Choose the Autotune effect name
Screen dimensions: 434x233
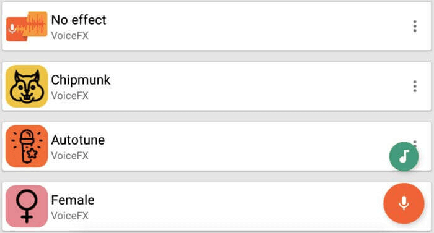click(x=77, y=140)
